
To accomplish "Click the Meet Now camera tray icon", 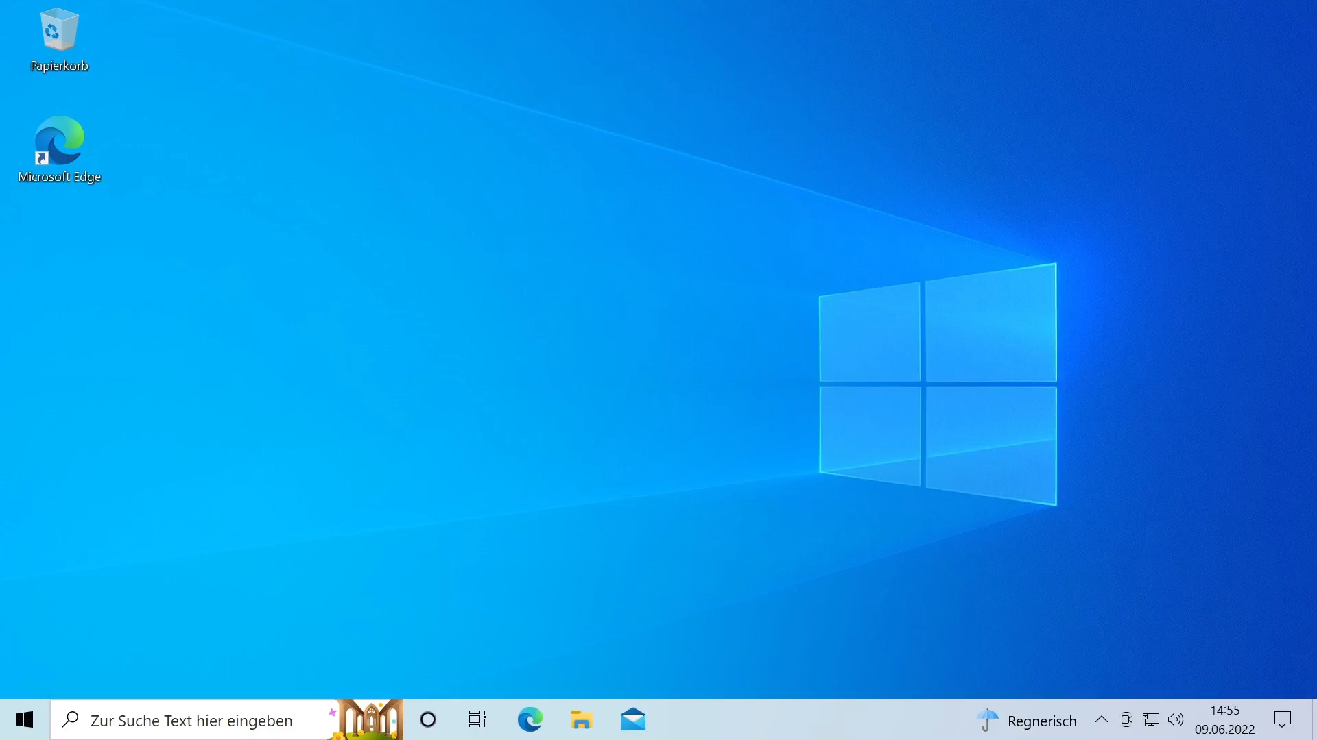I will (x=1126, y=719).
